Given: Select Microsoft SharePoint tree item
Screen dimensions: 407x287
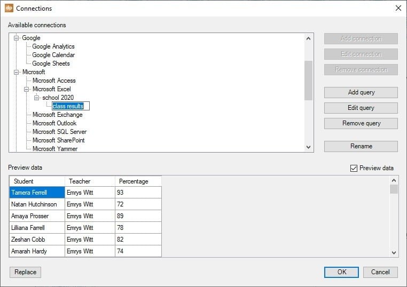Looking at the screenshot, I should [x=58, y=140].
